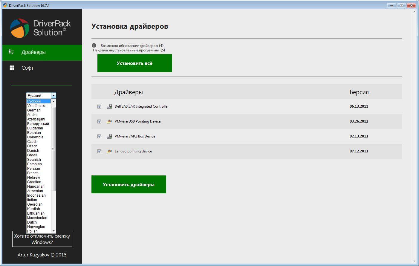Choose Italian from the language list
Image resolution: width=419 pixels, height=266 pixels.
(x=39, y=200)
